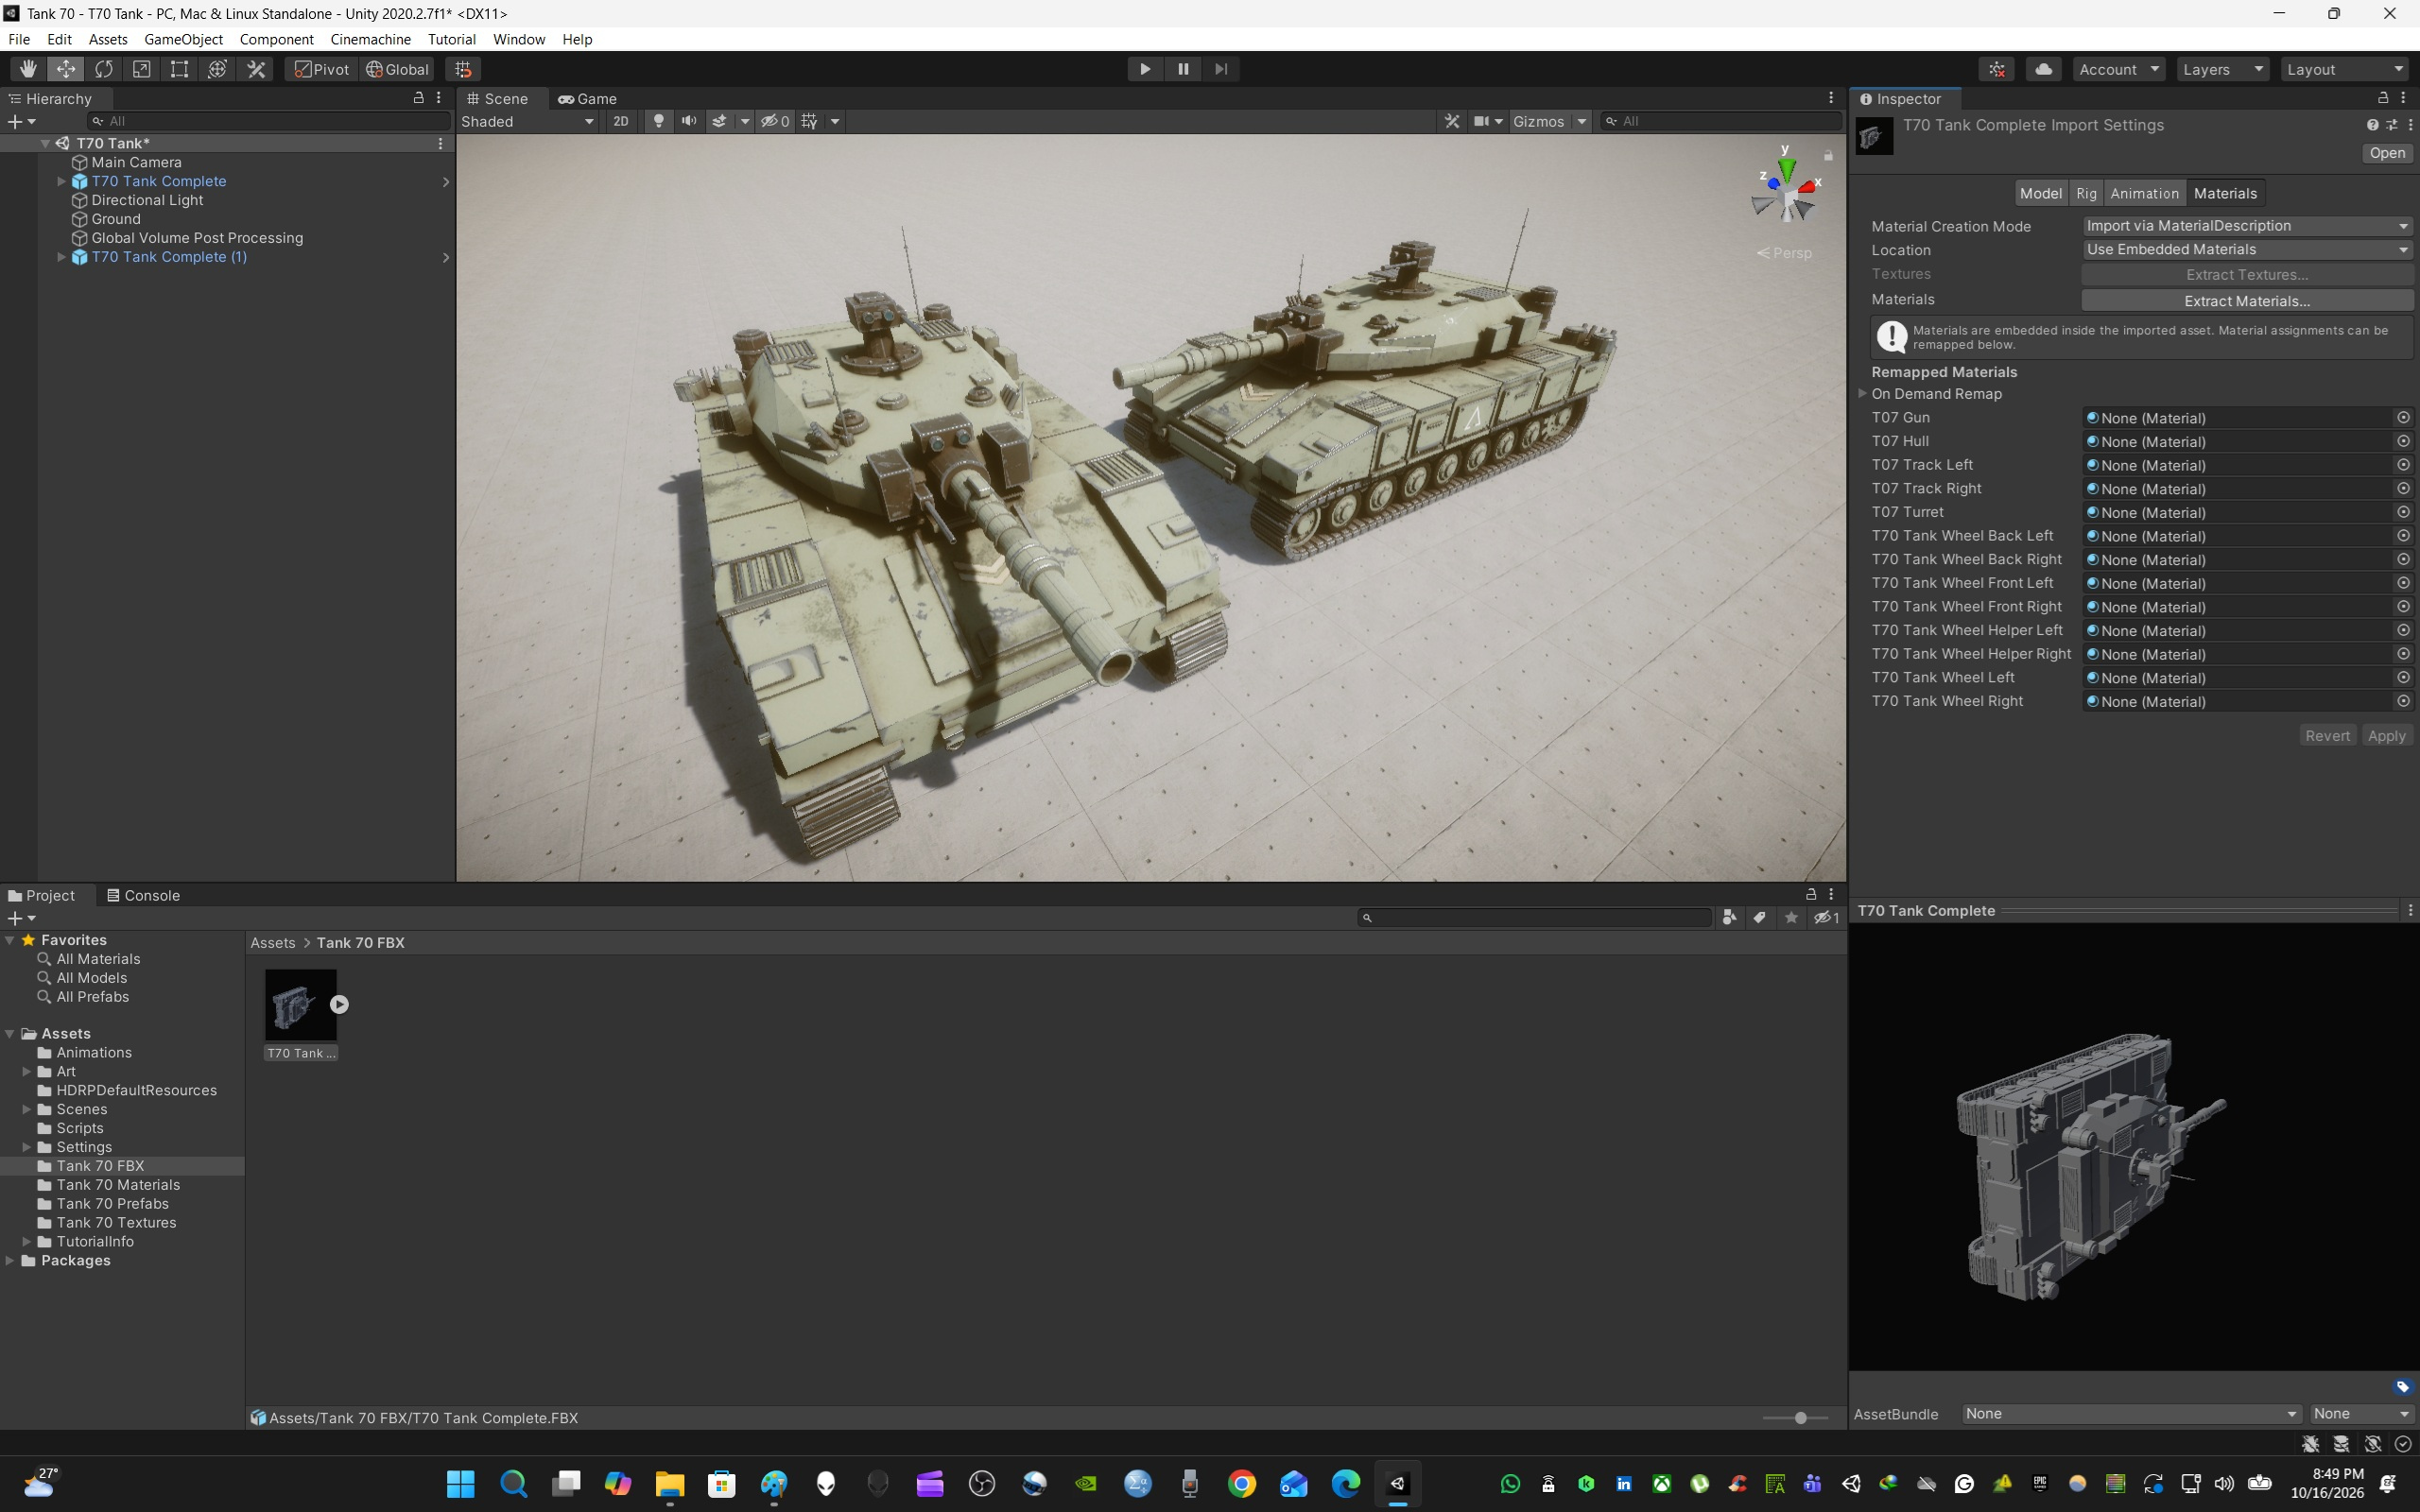Toggle scene lighting bulb icon

(658, 121)
